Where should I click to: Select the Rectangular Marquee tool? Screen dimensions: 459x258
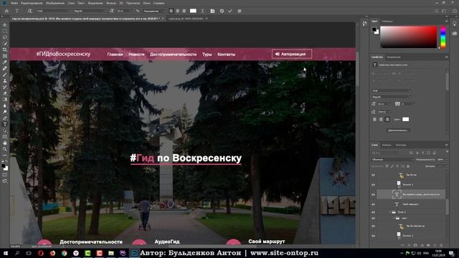(x=5, y=32)
